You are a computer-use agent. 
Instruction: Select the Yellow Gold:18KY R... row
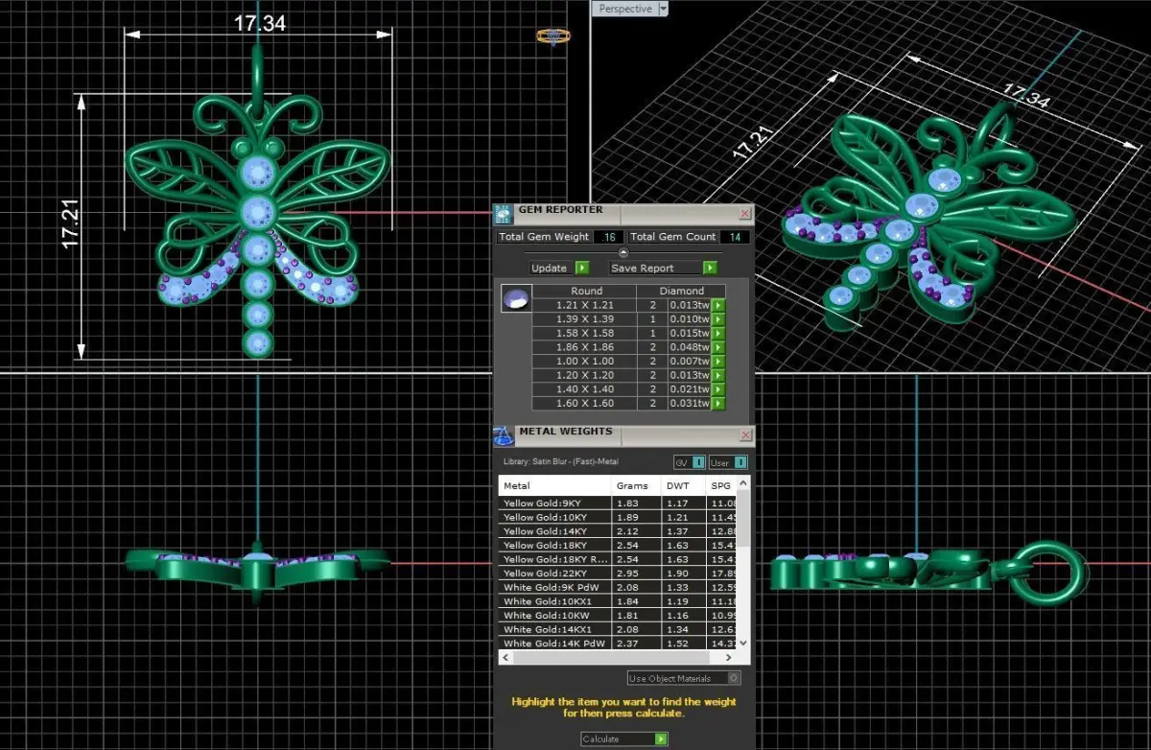pyautogui.click(x=618, y=559)
